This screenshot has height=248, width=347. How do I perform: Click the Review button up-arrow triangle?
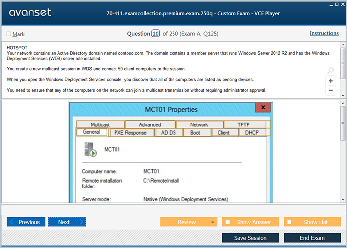point(213,222)
